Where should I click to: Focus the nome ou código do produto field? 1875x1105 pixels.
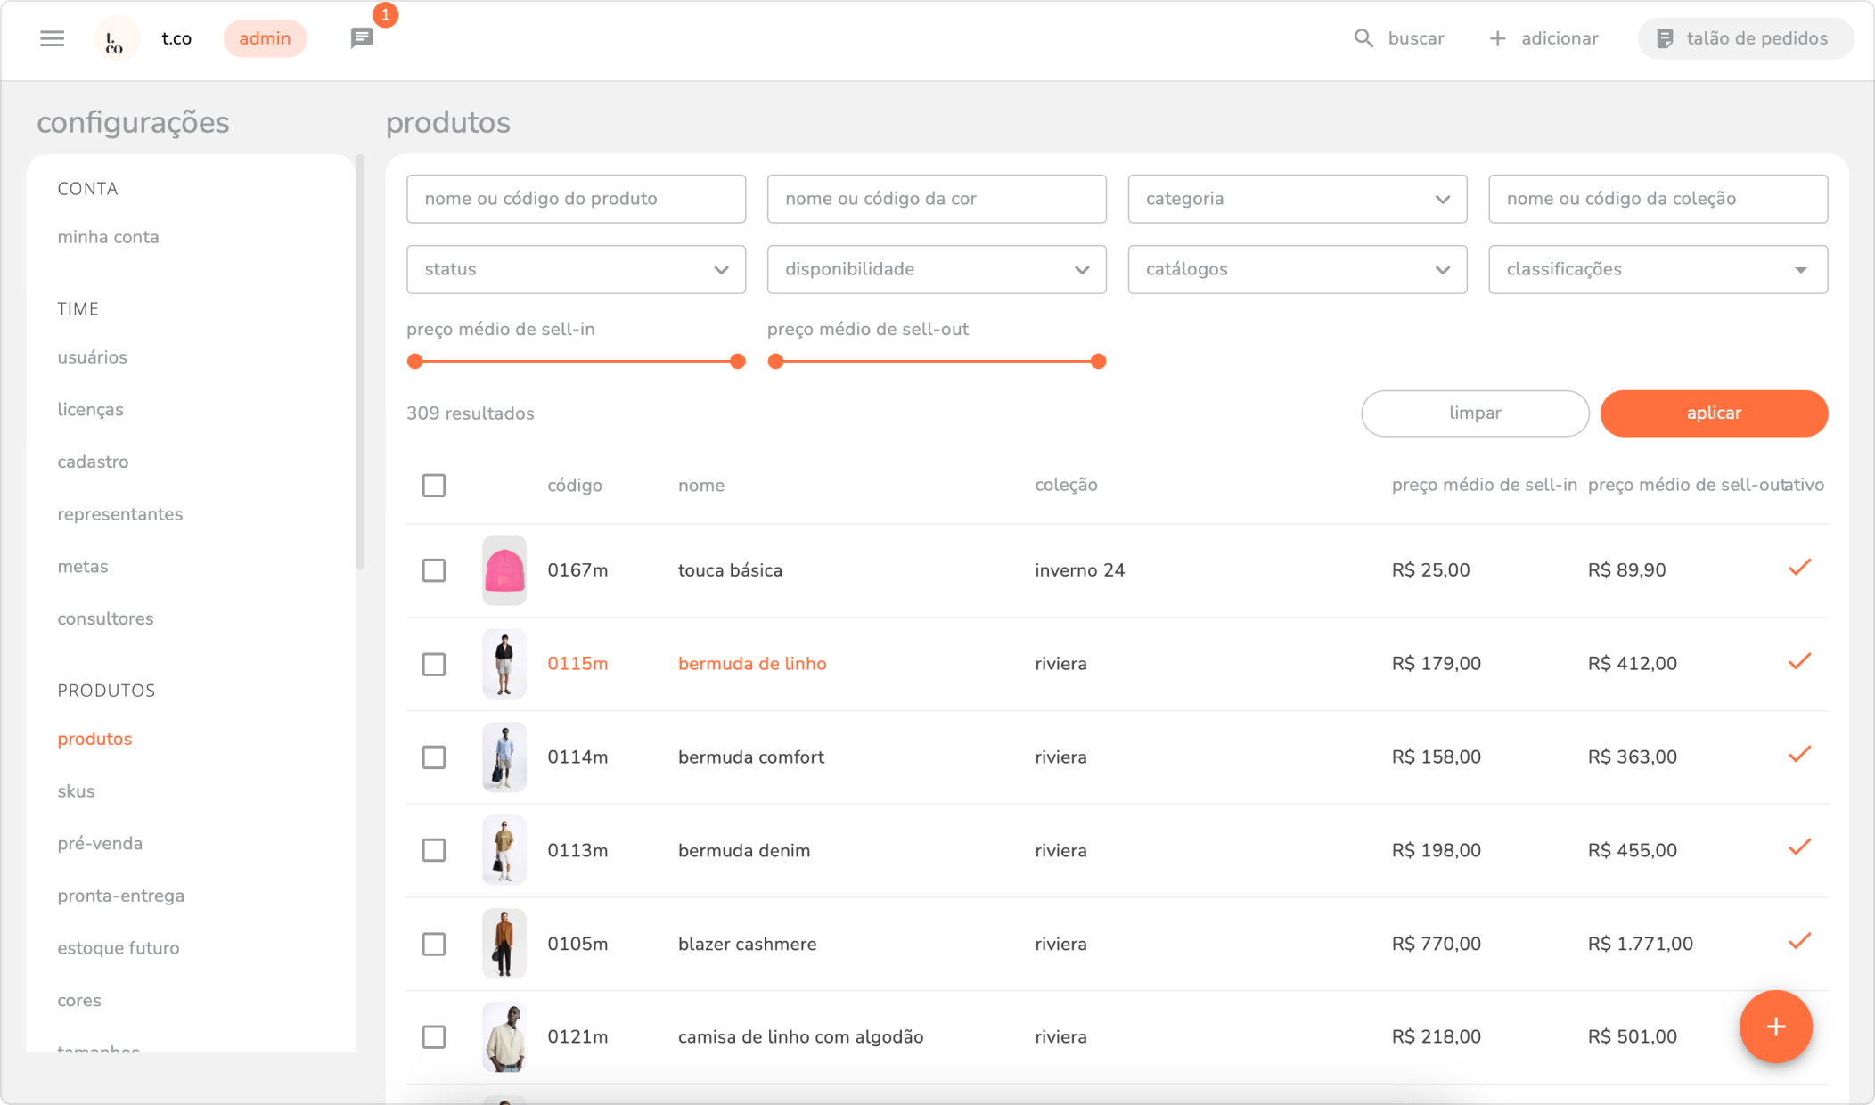[576, 199]
